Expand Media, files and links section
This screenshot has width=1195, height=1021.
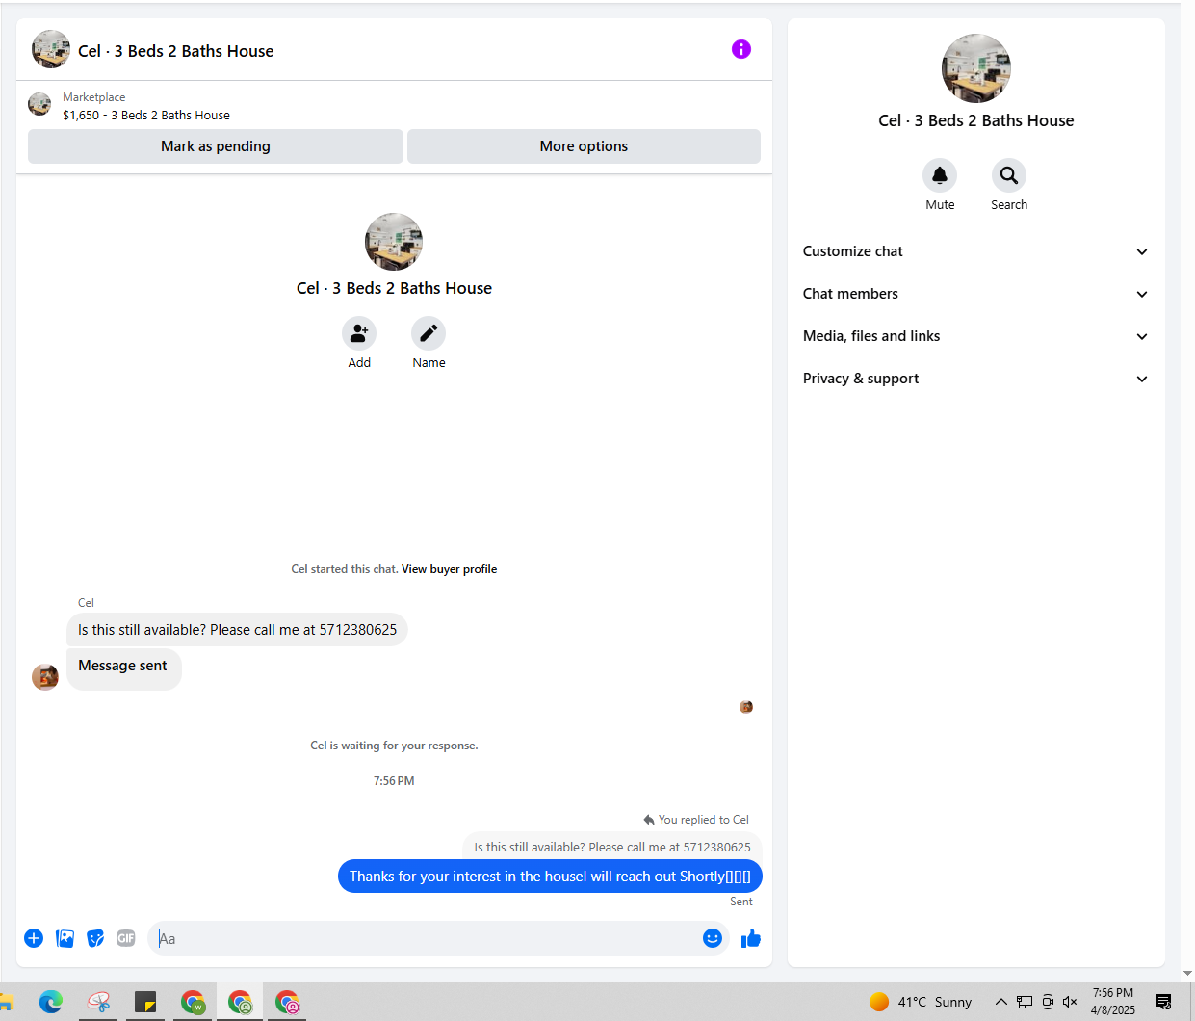[975, 336]
